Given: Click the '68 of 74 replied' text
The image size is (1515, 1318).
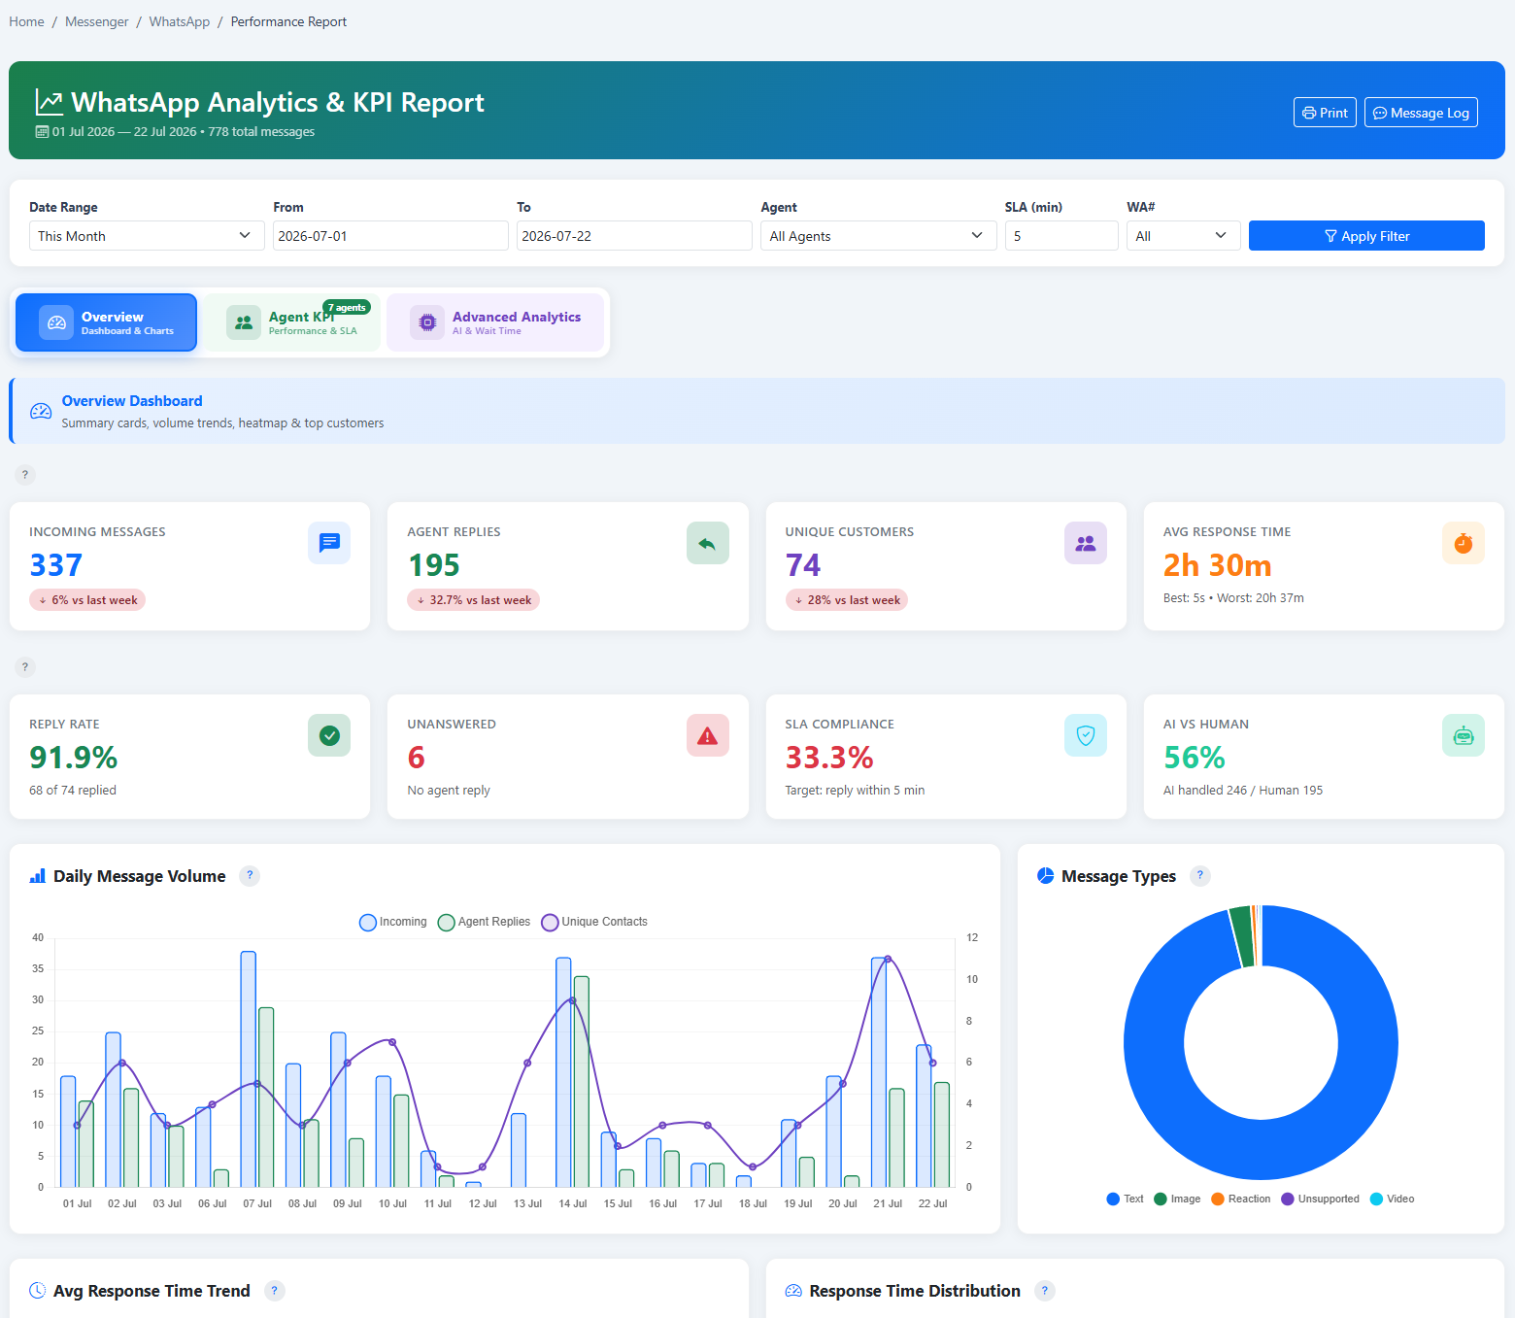Looking at the screenshot, I should pos(73,791).
